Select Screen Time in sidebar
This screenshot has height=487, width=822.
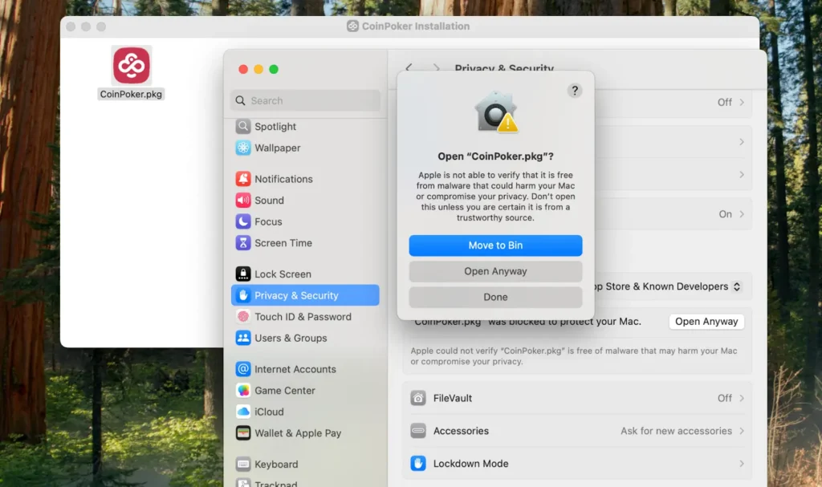coord(283,243)
